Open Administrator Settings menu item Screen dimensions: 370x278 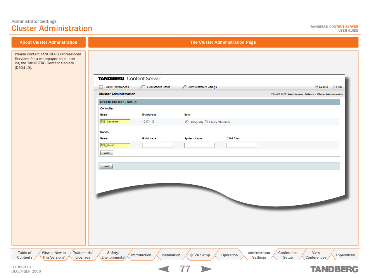(202, 87)
